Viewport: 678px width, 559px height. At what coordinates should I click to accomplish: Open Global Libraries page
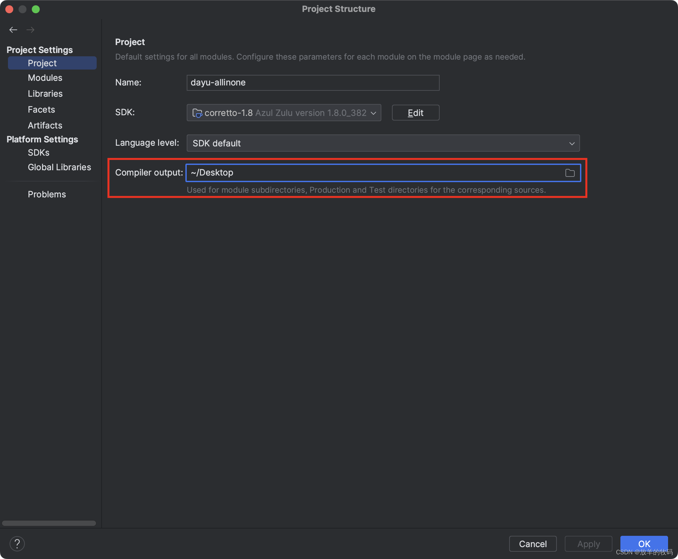(x=59, y=167)
